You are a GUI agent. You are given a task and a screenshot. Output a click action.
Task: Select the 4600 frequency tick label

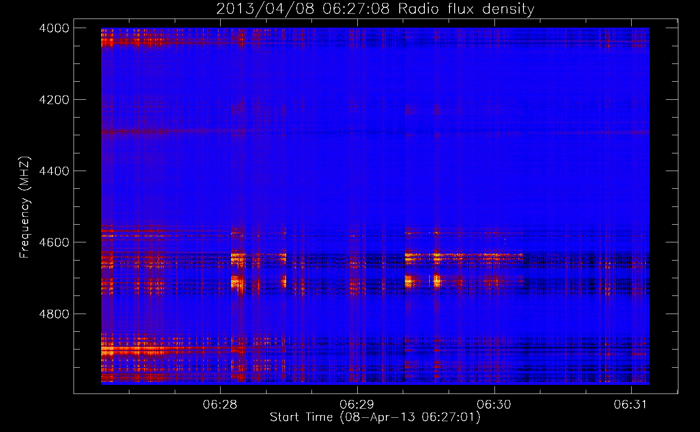(x=54, y=242)
